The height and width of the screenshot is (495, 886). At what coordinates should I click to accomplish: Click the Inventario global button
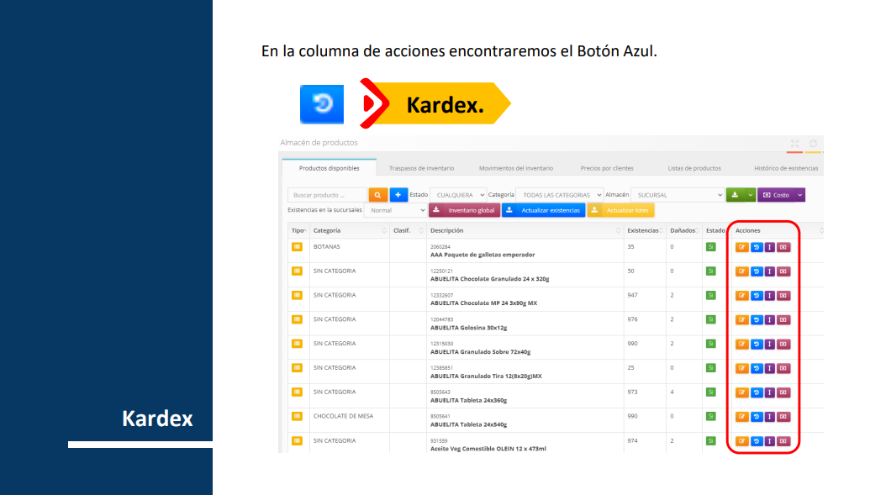pos(464,210)
